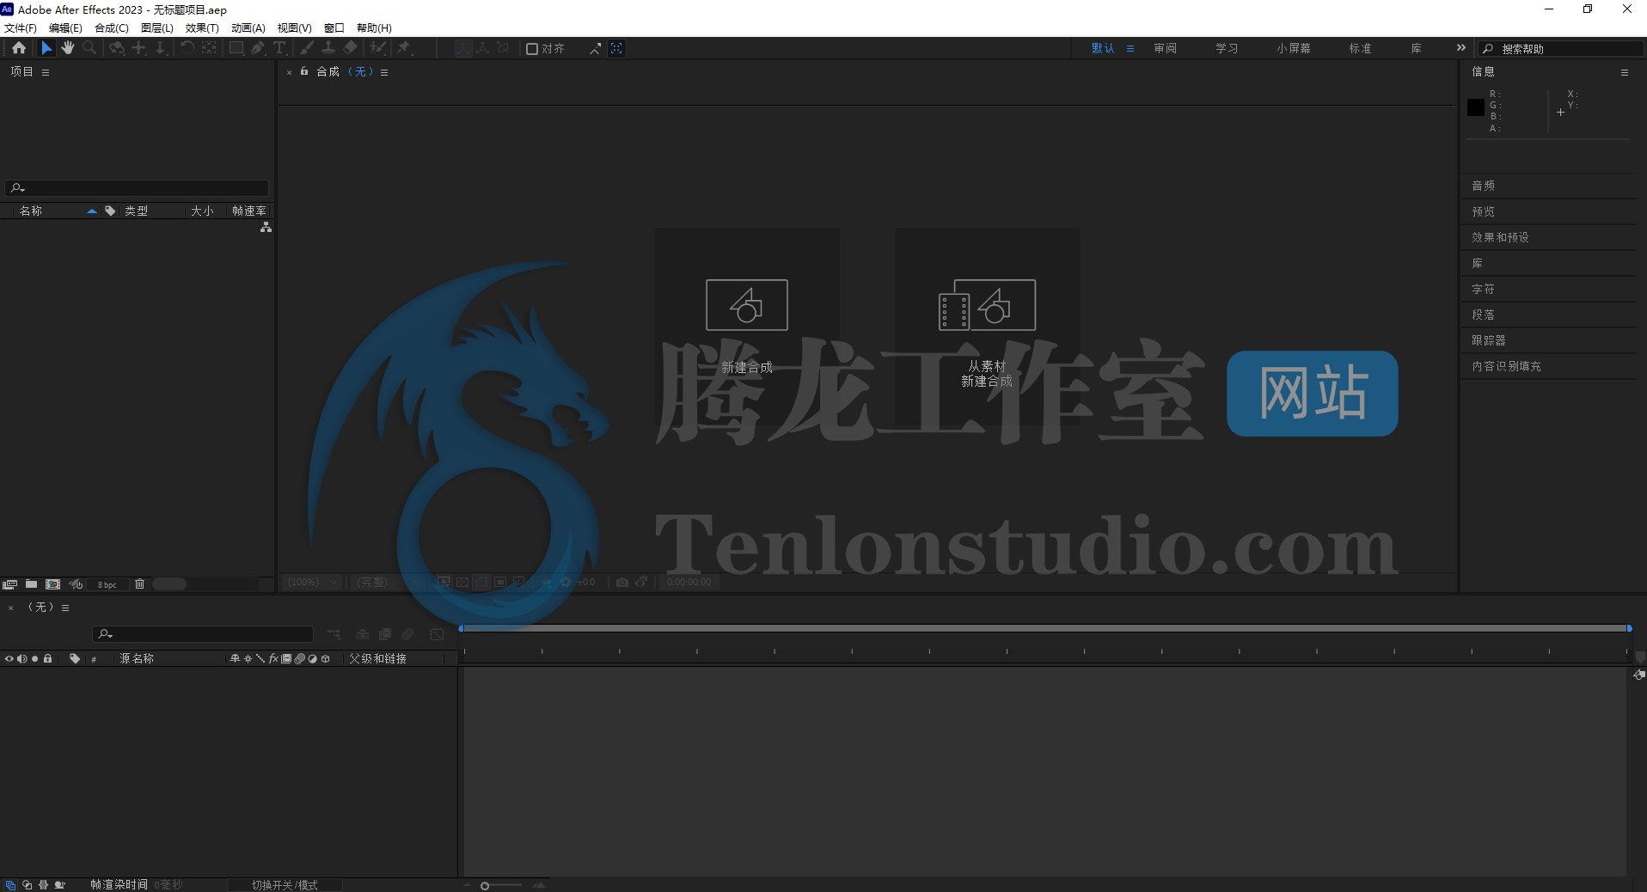The height and width of the screenshot is (892, 1647).
Task: Open the (完整) resolution dropdown
Action: [389, 582]
